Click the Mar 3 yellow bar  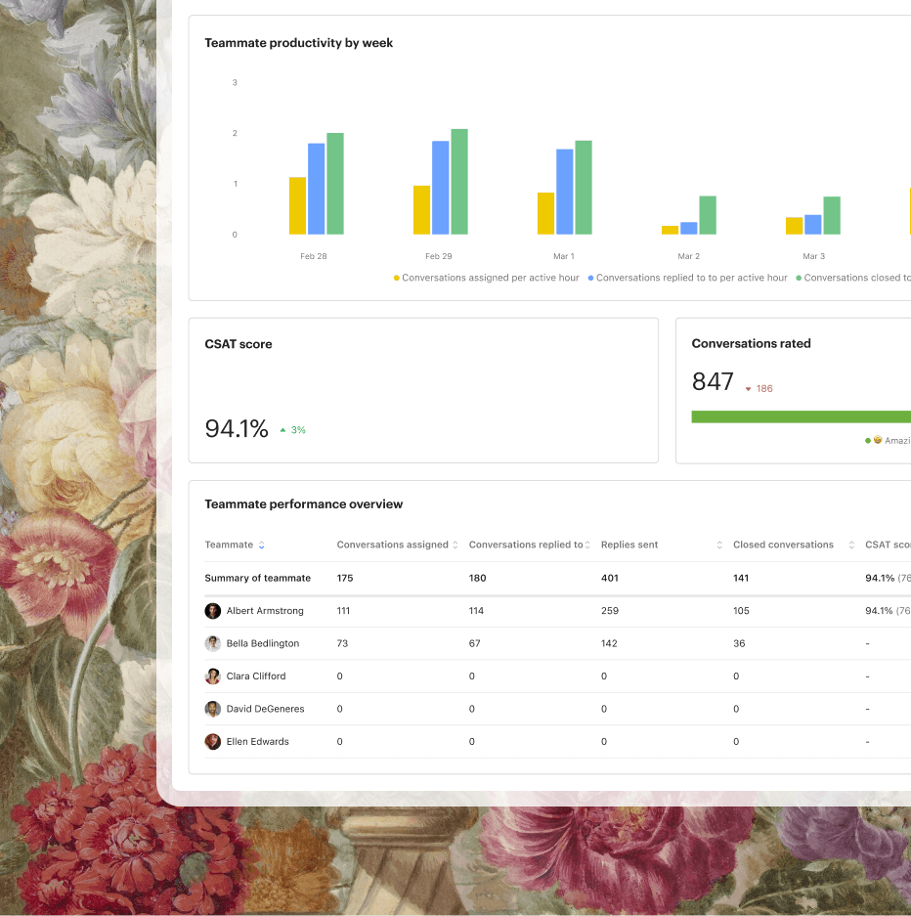pyautogui.click(x=795, y=226)
